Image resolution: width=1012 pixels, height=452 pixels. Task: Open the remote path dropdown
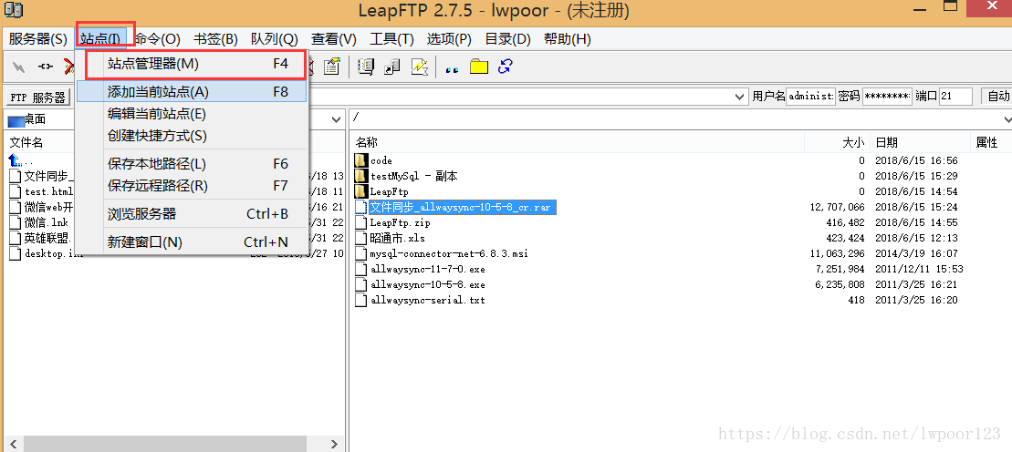tap(1006, 119)
